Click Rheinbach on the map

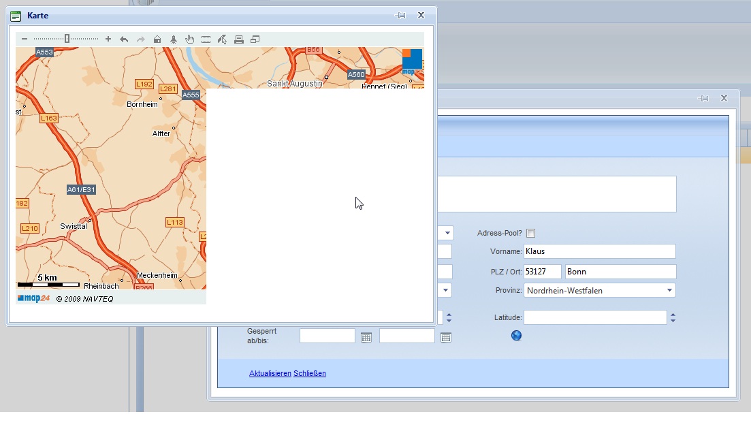pyautogui.click(x=101, y=286)
